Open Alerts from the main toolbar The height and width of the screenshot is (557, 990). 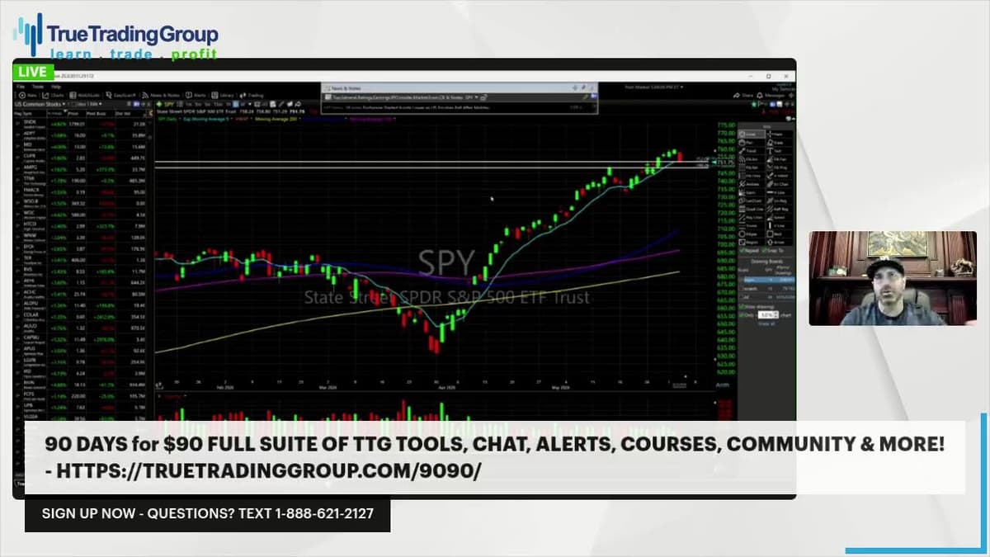point(196,95)
